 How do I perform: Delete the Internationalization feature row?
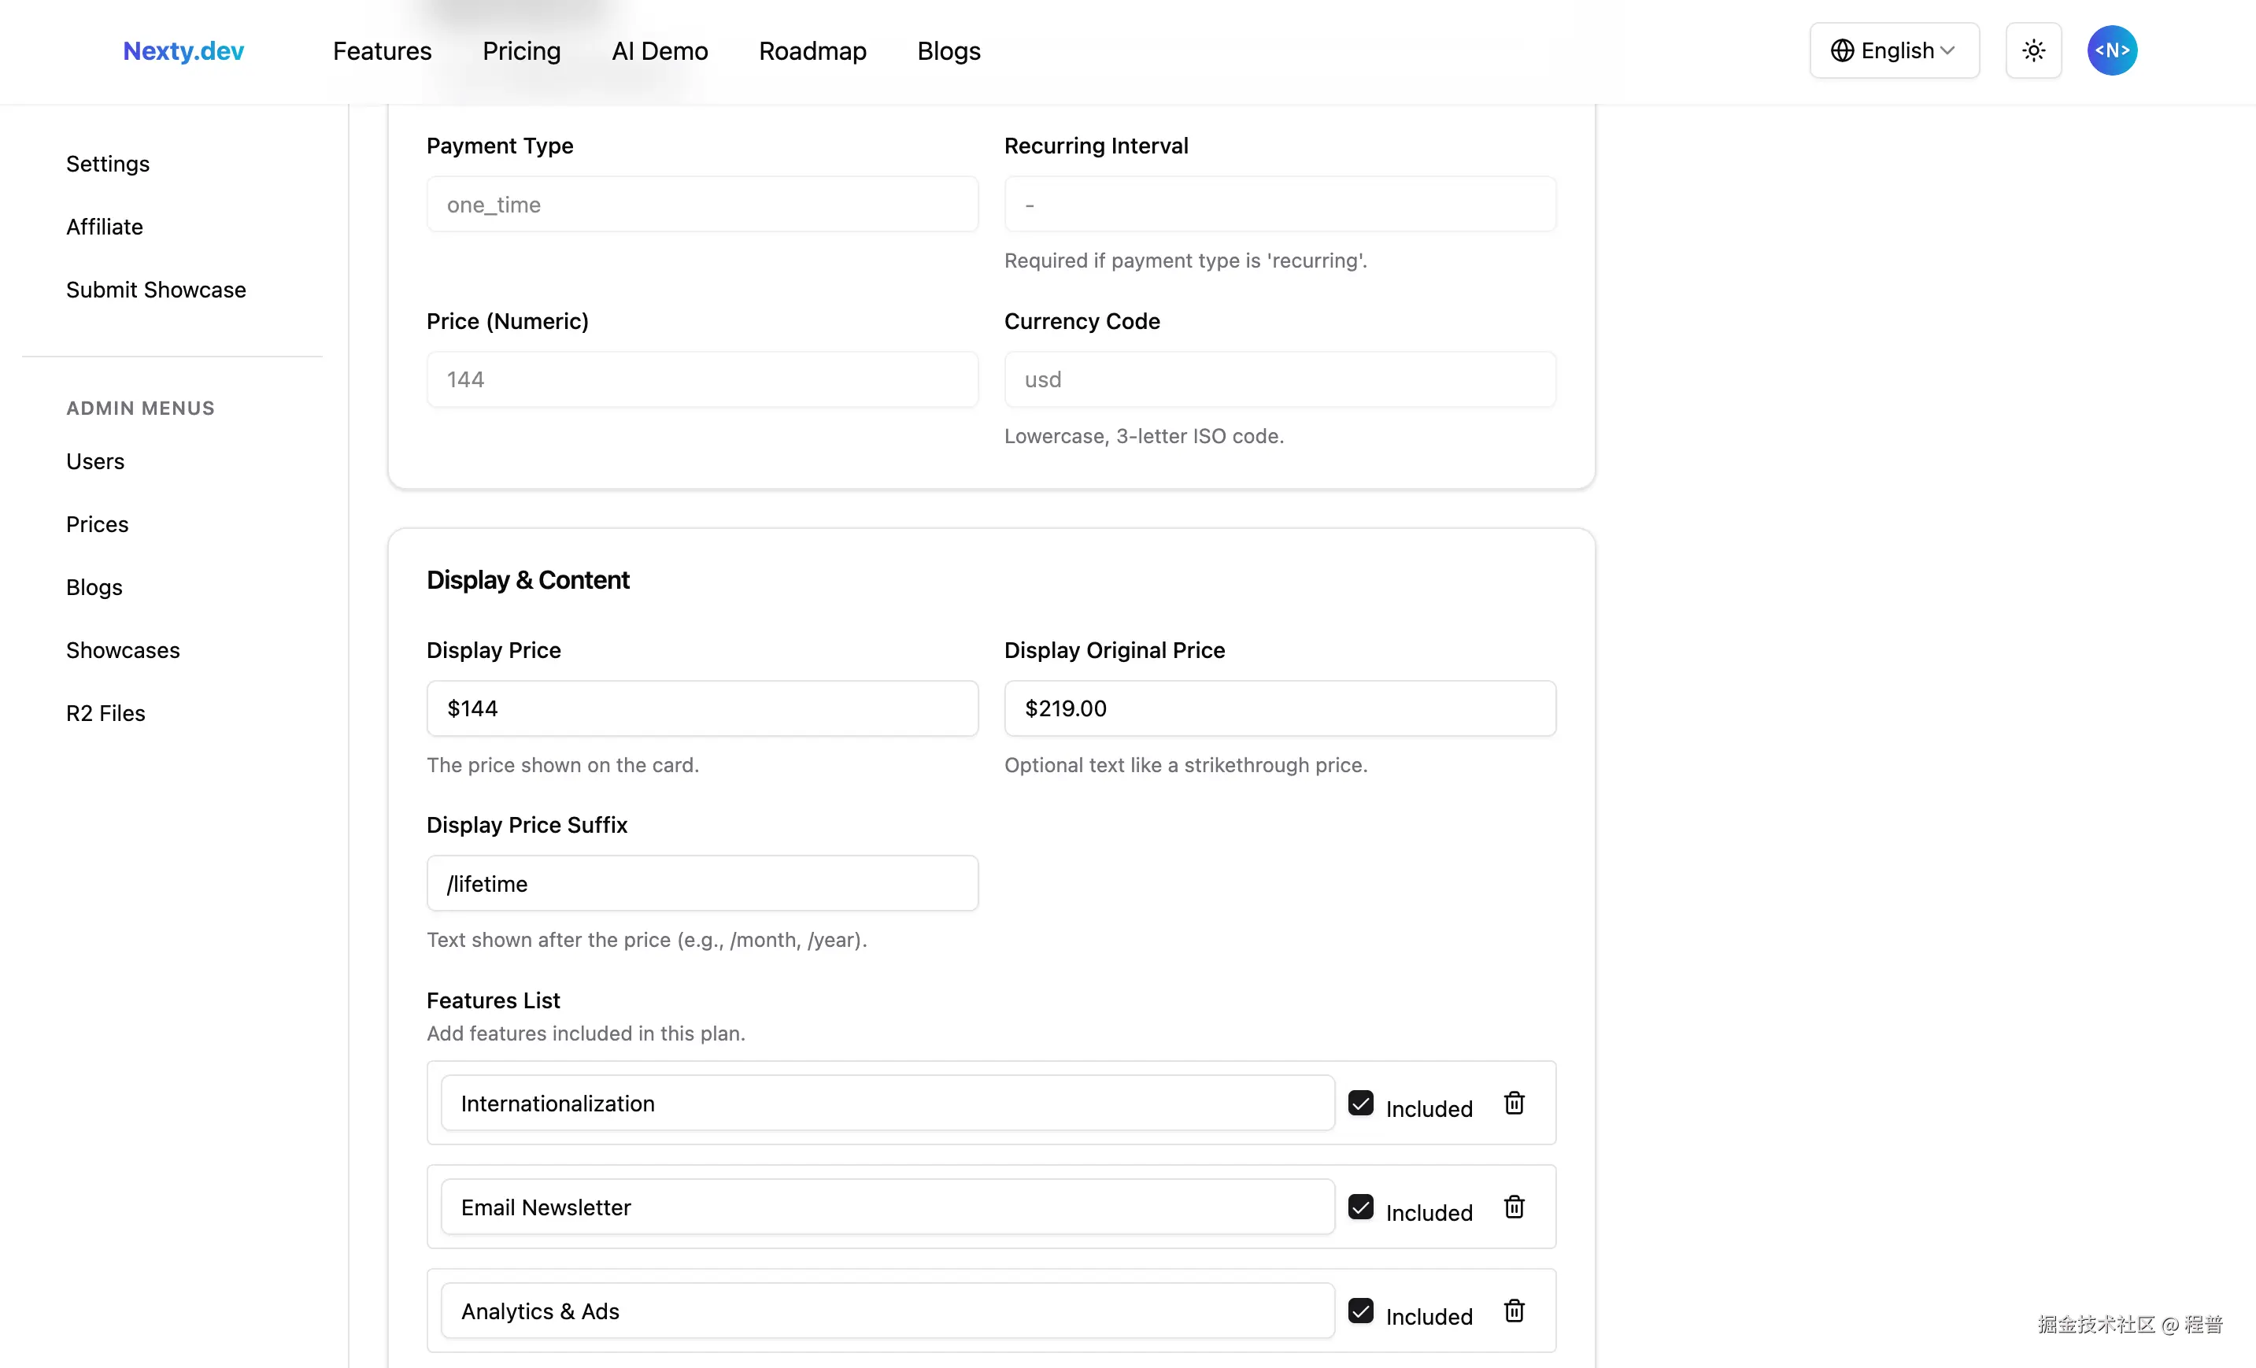click(1514, 1103)
